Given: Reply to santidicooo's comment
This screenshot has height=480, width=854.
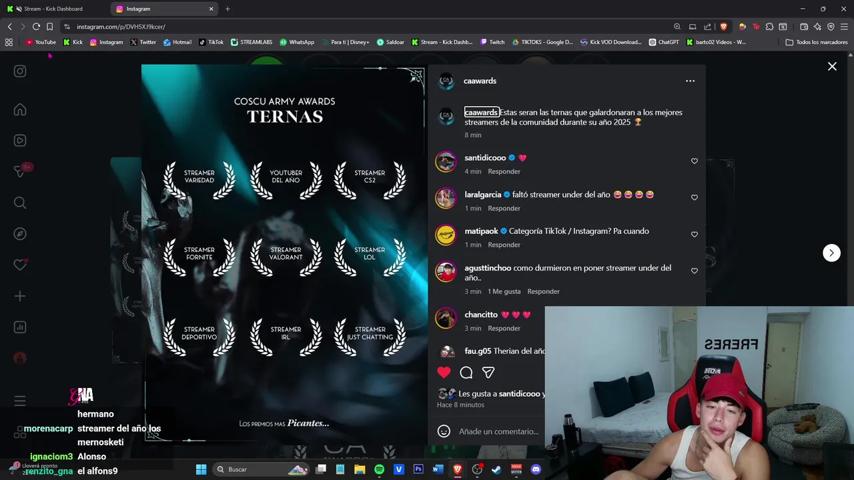Looking at the screenshot, I should pyautogui.click(x=504, y=171).
